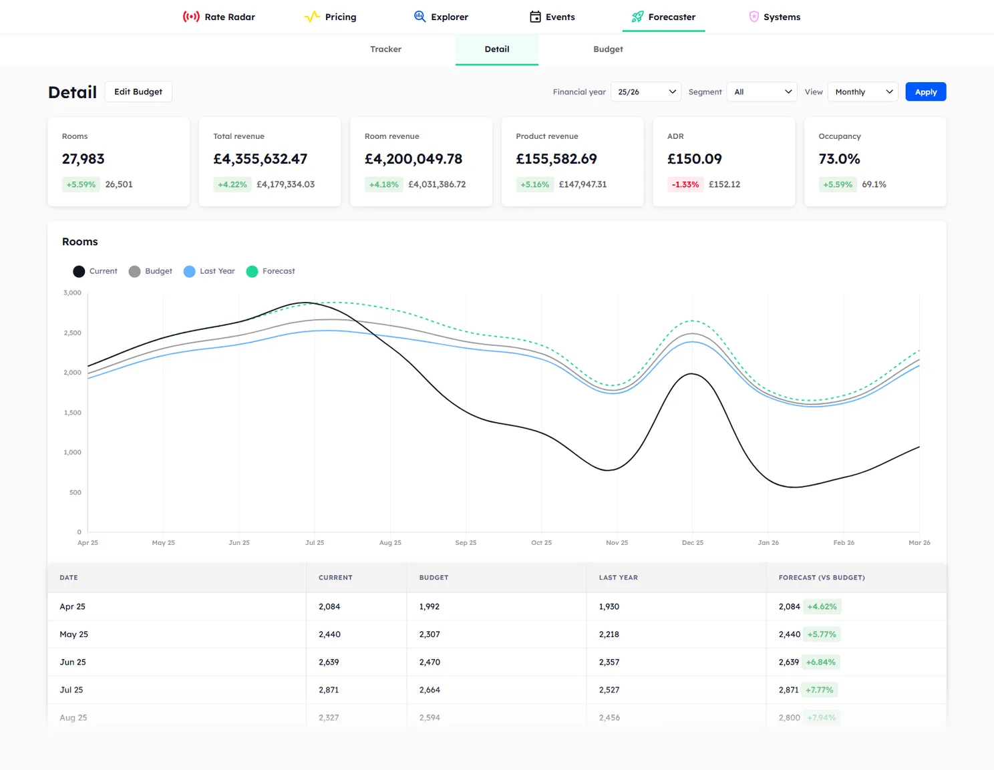
Task: Click the Edit Budget button
Action: tap(138, 91)
